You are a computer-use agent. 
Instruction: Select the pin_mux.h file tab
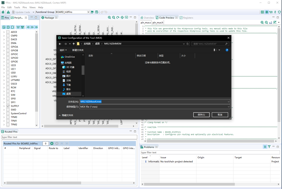[x=158, y=23]
